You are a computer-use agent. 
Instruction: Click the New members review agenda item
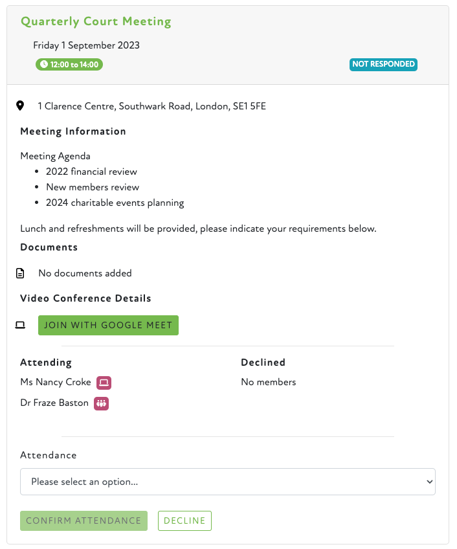tap(93, 187)
